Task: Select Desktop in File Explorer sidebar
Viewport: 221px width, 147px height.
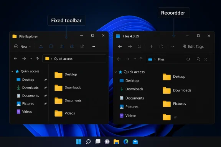Action: point(28,80)
